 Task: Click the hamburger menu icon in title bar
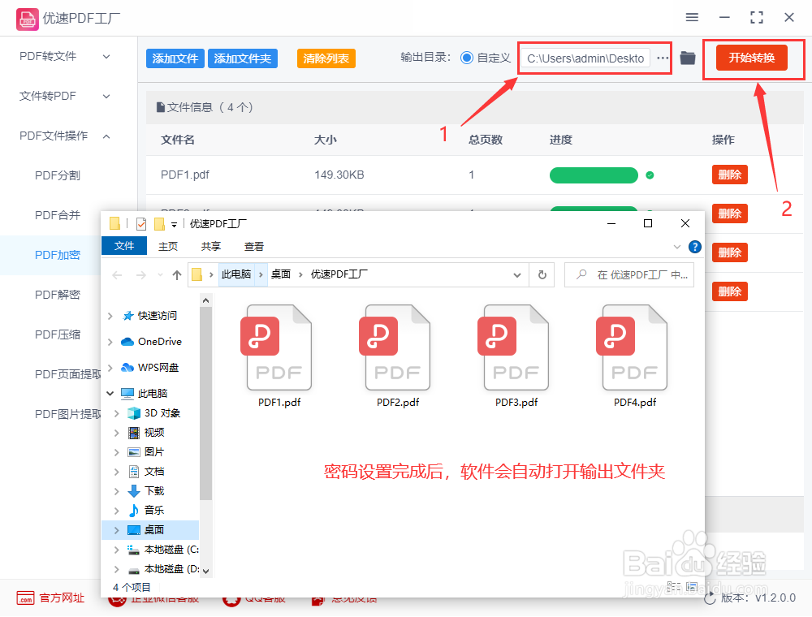(x=692, y=17)
